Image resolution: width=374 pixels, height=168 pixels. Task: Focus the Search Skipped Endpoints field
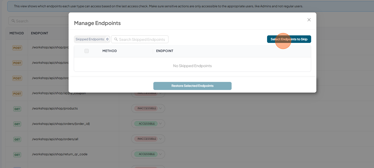coord(140,39)
